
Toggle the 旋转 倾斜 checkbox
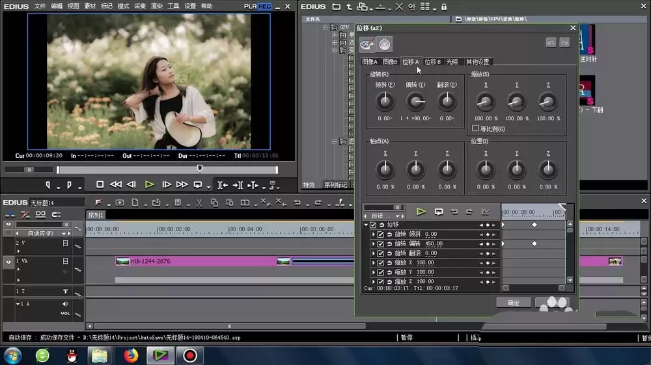(380, 234)
